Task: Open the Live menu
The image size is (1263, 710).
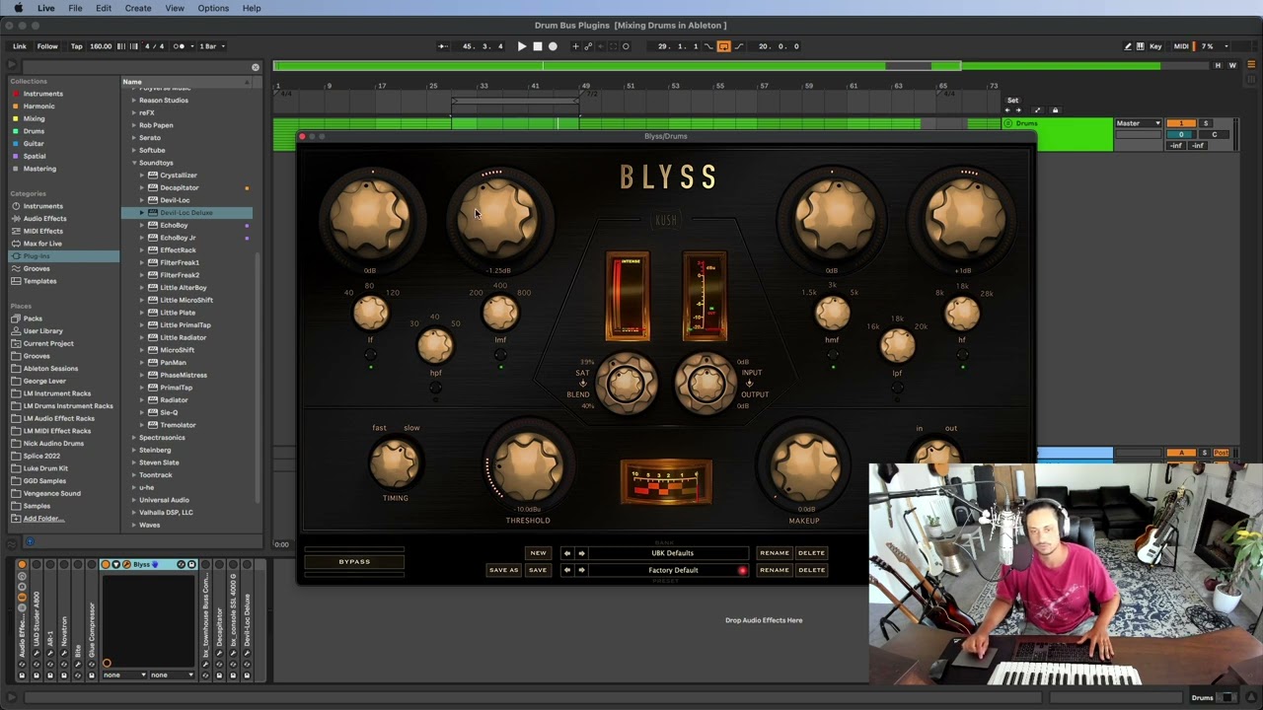Action: (x=46, y=8)
